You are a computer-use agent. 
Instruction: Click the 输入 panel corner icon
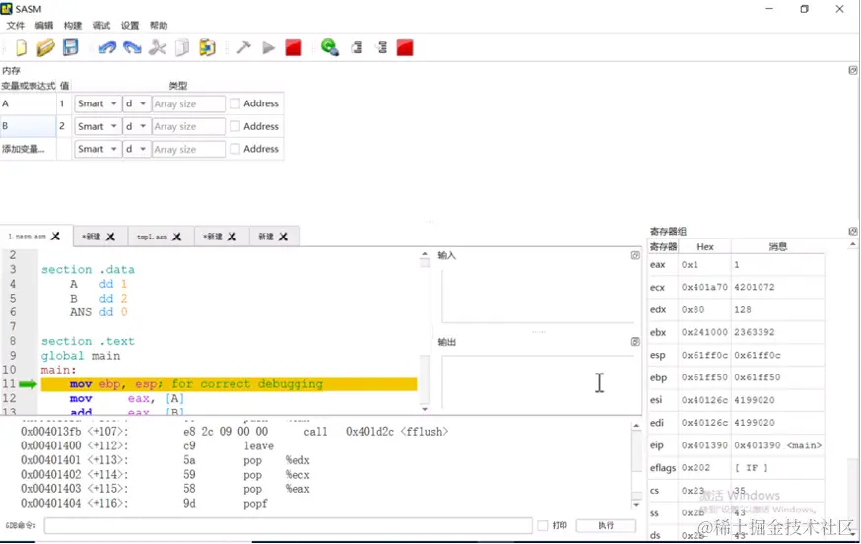point(635,255)
